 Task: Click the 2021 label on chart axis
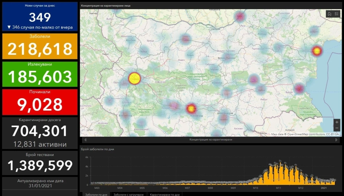pyautogui.click(x=324, y=188)
